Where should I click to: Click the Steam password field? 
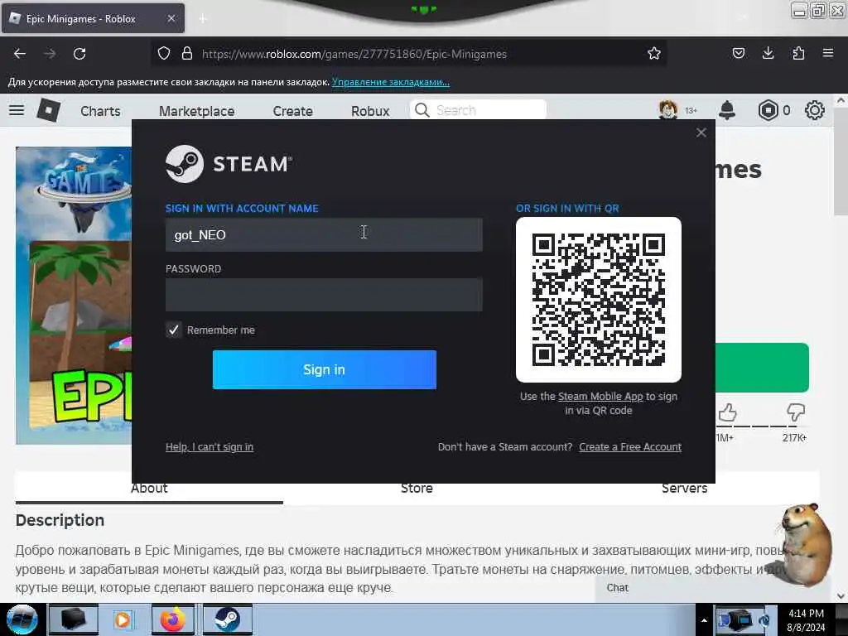pos(324,295)
